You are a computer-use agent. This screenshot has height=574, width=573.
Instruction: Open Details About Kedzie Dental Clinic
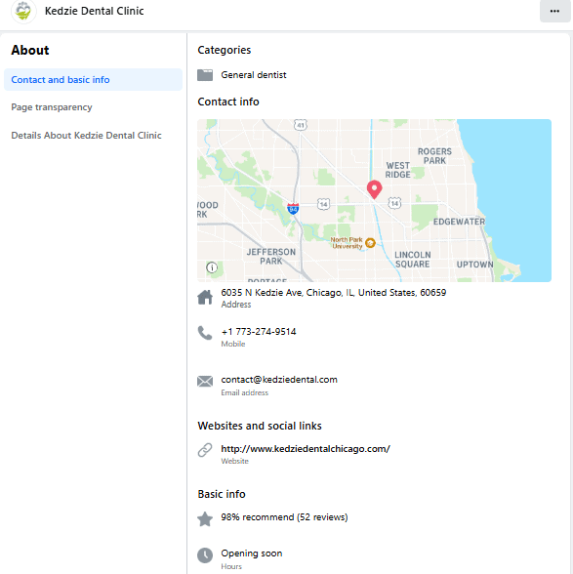(x=86, y=136)
